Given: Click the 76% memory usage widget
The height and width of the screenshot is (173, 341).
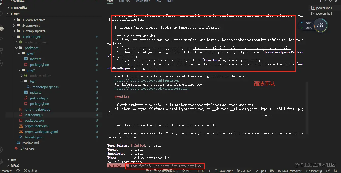Looking at the screenshot, I should coord(321,25).
